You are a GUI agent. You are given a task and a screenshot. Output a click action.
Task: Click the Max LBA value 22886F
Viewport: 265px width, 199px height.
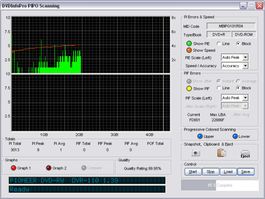click(x=218, y=120)
